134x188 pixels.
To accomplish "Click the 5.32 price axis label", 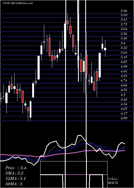I will point(124,48).
